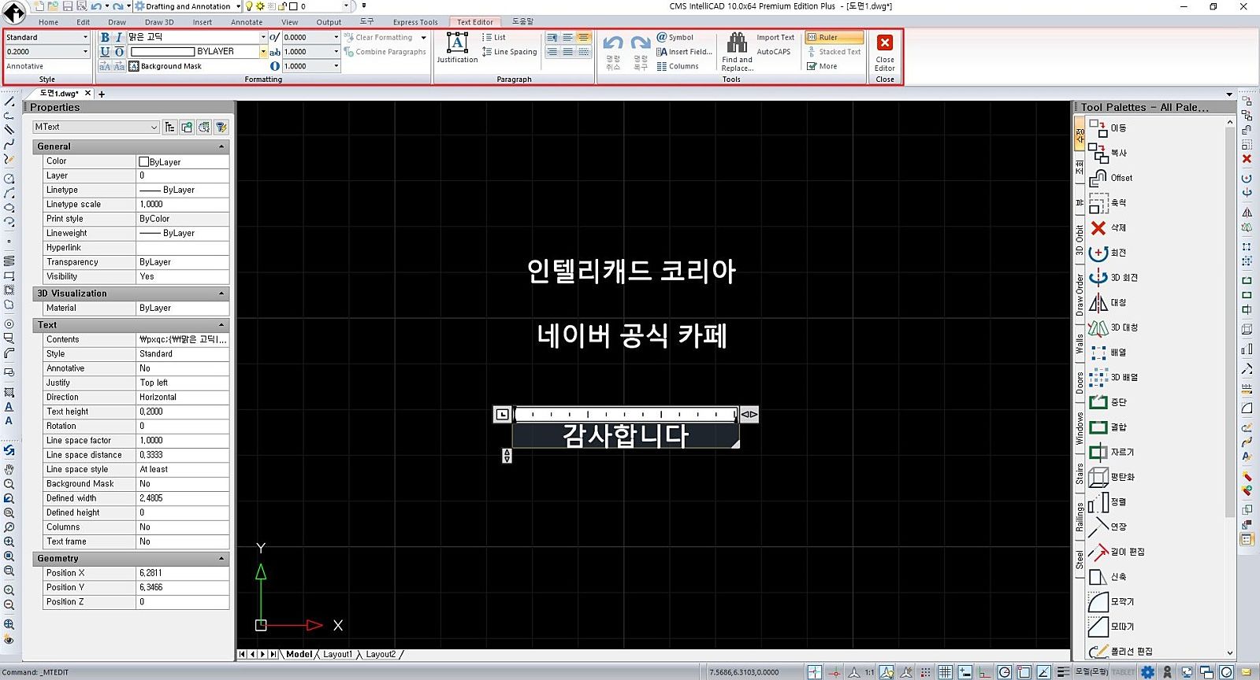Open Columns options
This screenshot has width=1260, height=680.
coord(678,66)
